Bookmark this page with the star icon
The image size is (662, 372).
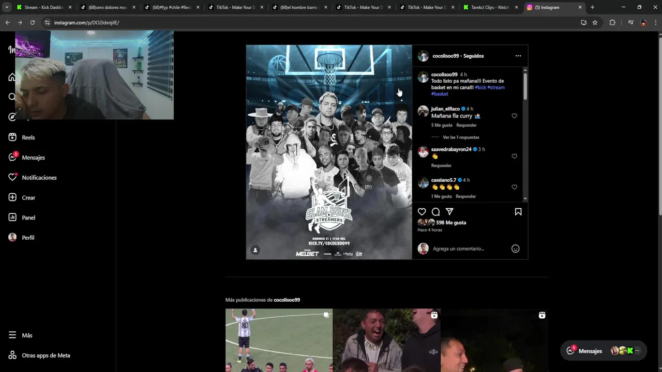pyautogui.click(x=595, y=23)
